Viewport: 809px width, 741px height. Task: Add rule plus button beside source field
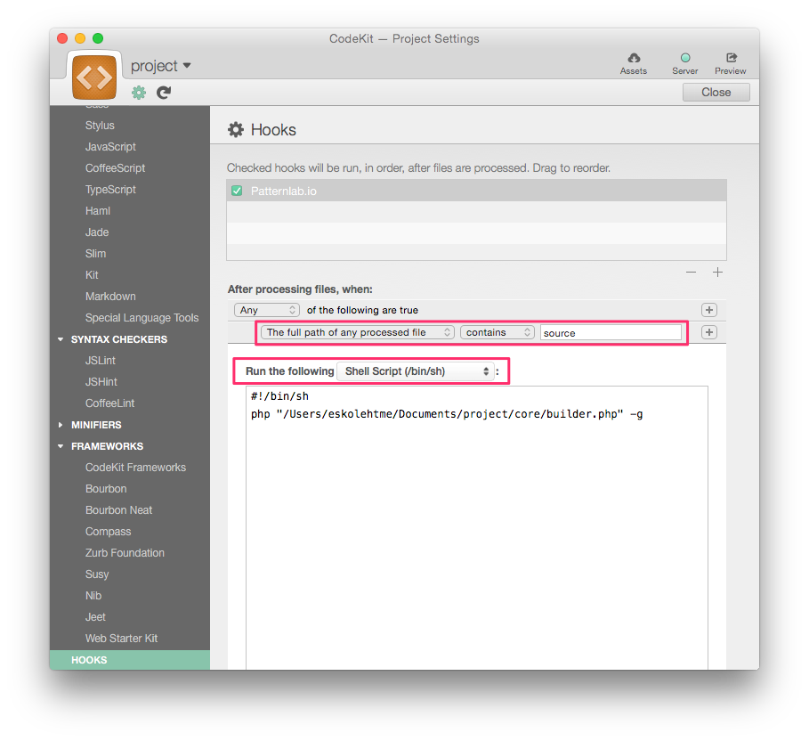pyautogui.click(x=709, y=332)
